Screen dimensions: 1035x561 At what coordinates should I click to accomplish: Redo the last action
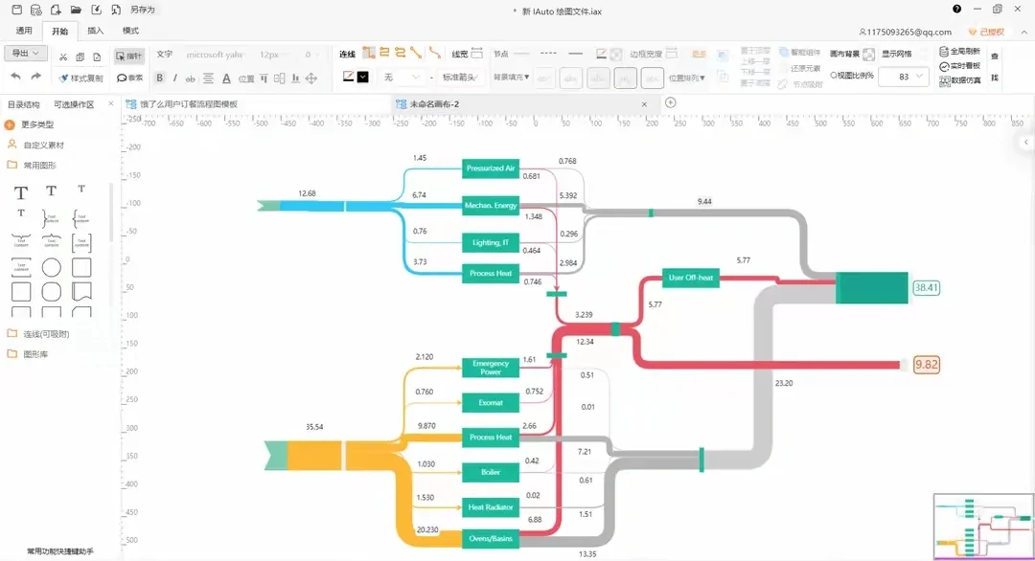tap(36, 77)
